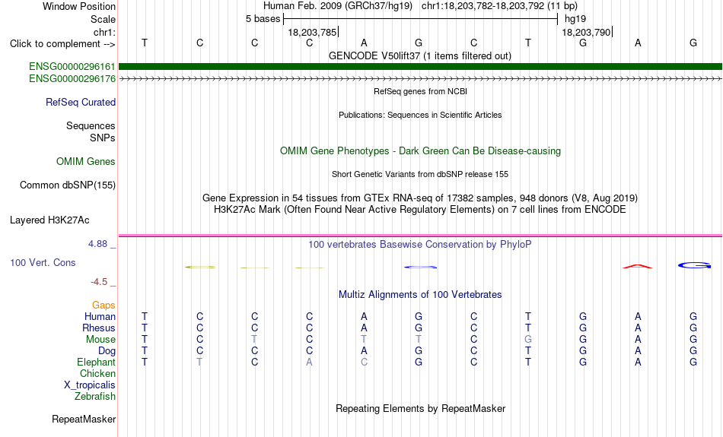Screen dimensions: 723x437
Task: Click the 'Zebrafish' alignment row label
Action: coord(95,397)
